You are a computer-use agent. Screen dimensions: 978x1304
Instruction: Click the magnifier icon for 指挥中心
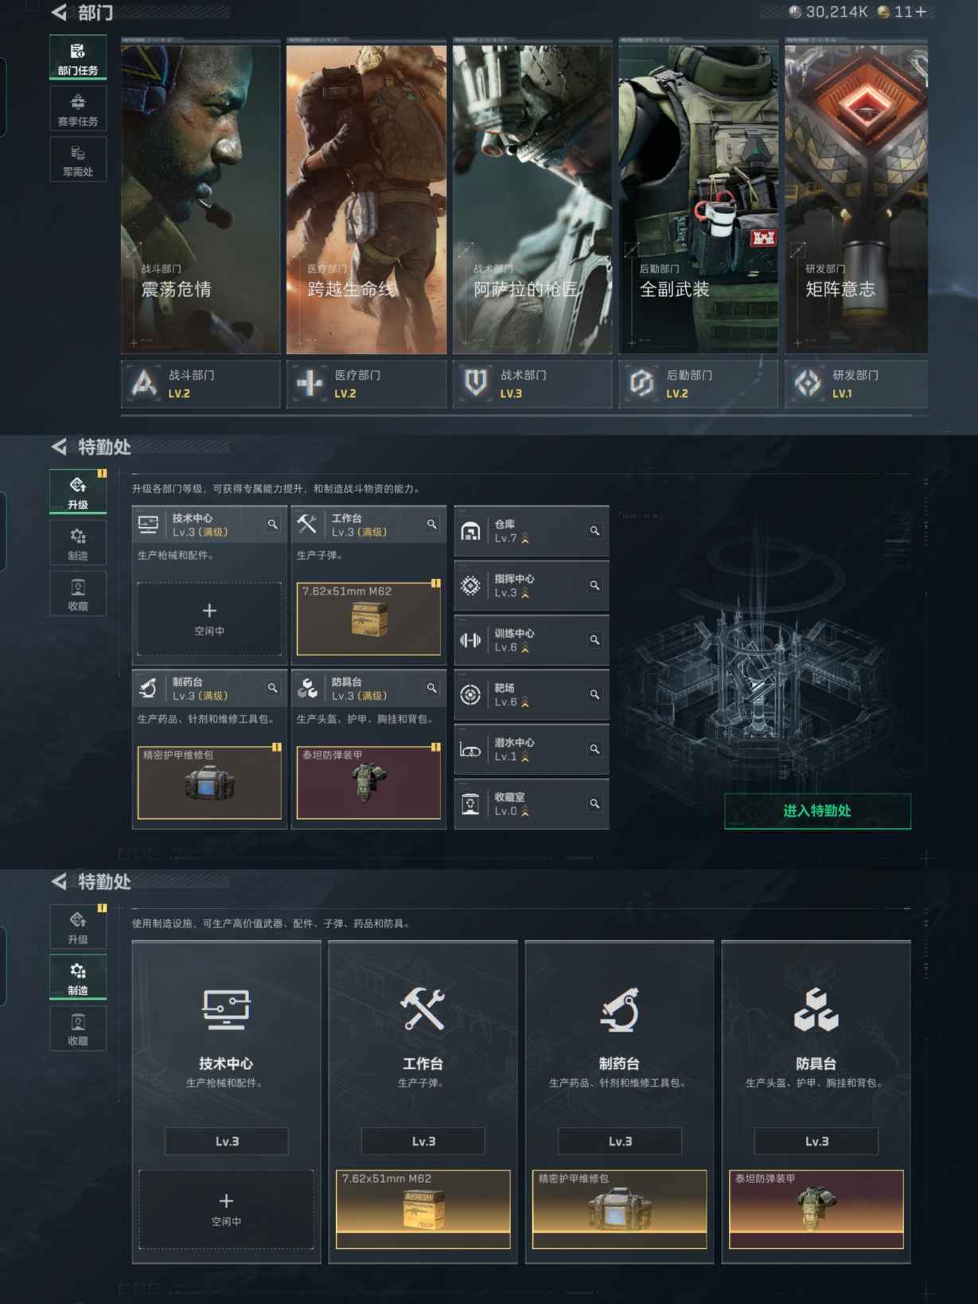coord(594,585)
